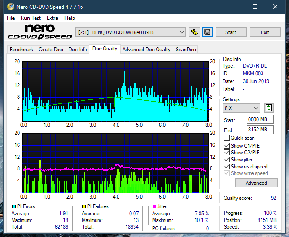Image resolution: width=289 pixels, height=237 pixels.
Task: Click the Advanced settings button
Action: pos(256,183)
